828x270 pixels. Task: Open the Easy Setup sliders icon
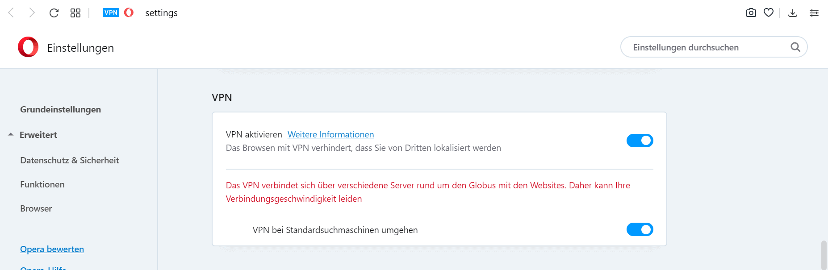pos(814,13)
